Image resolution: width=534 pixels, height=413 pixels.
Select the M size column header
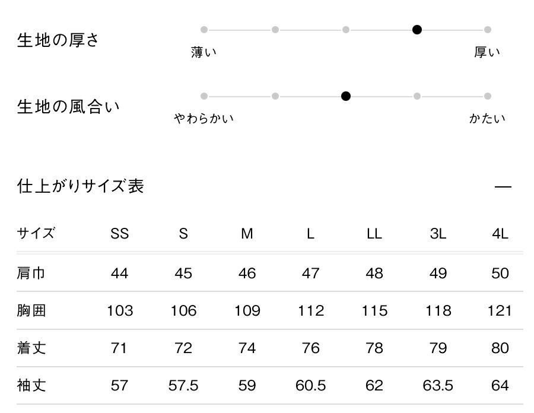point(247,234)
